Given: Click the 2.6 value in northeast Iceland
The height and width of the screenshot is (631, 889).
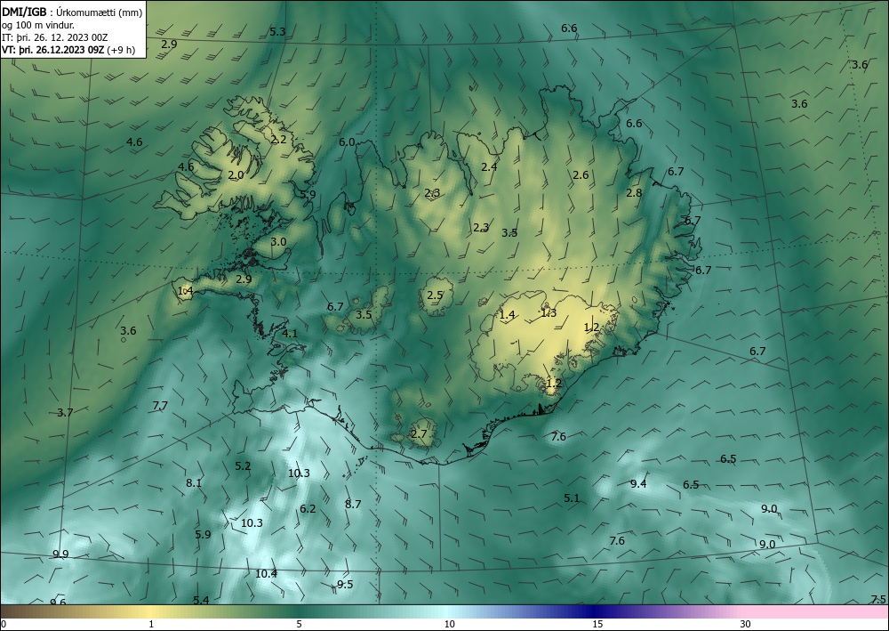Looking at the screenshot, I should tap(581, 174).
